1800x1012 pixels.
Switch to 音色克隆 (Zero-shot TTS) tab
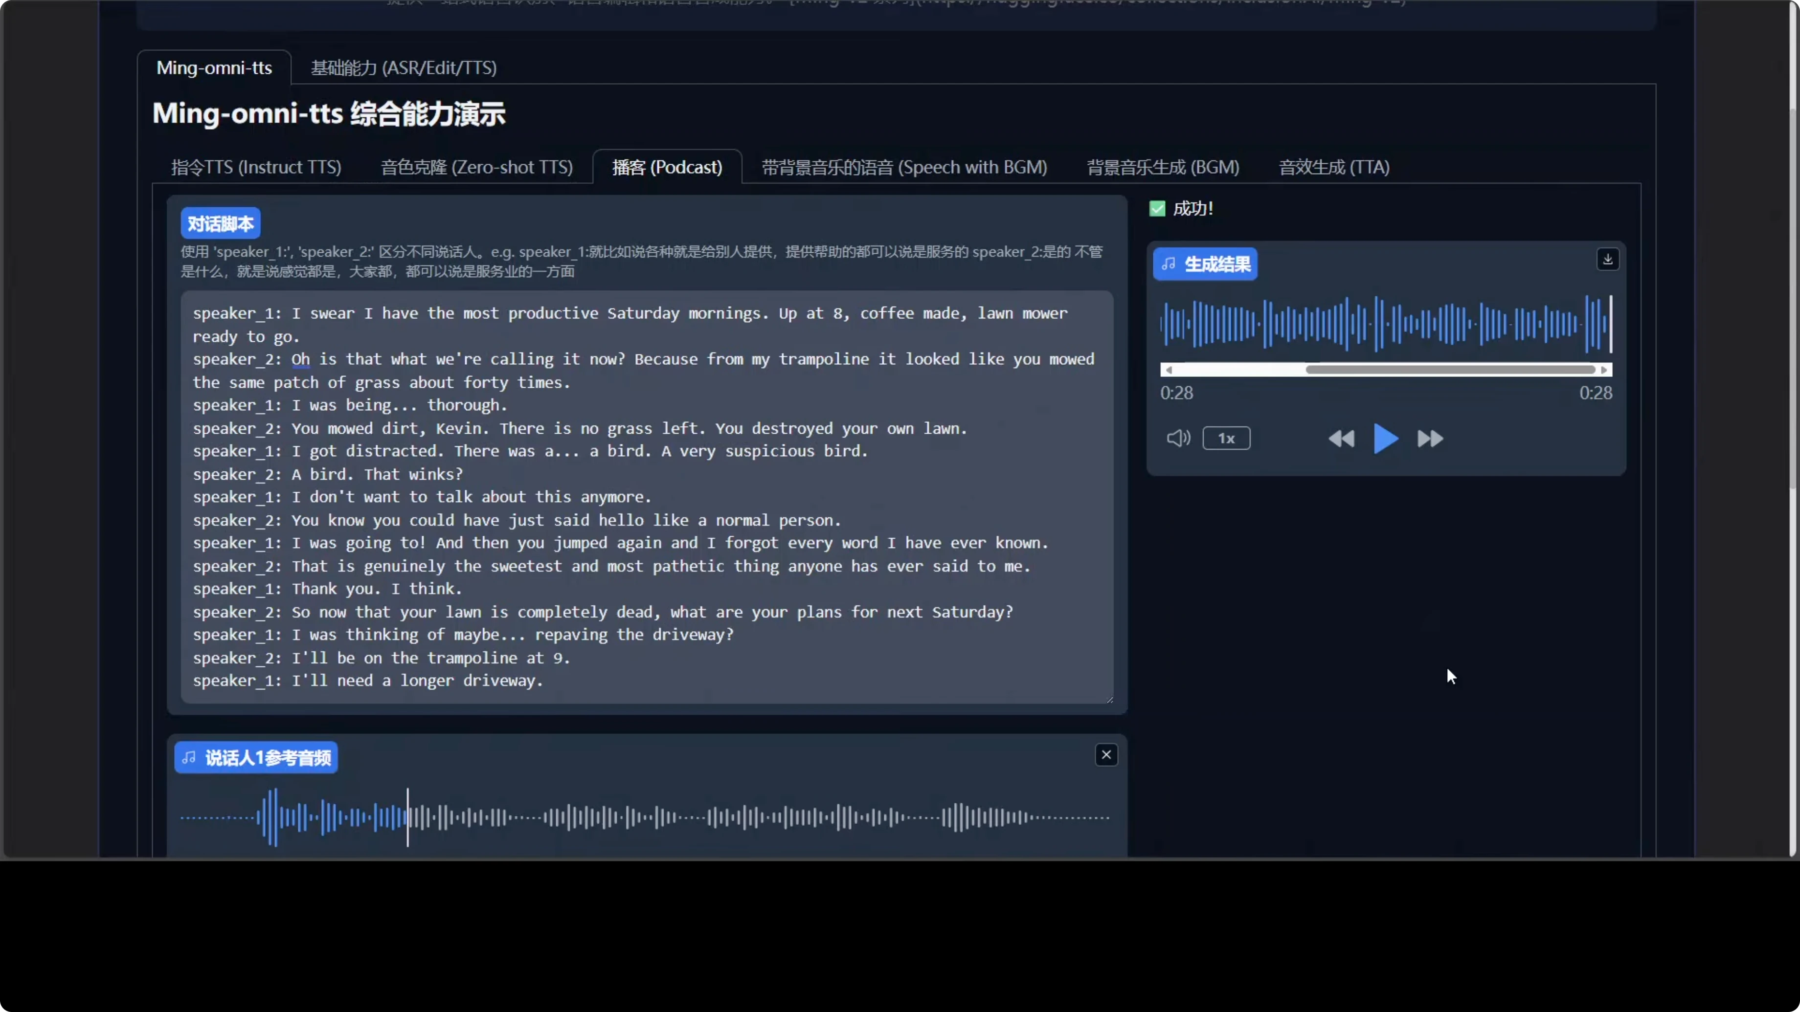pos(476,167)
